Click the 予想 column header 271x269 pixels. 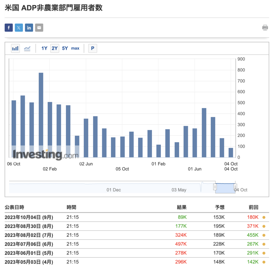point(220,207)
